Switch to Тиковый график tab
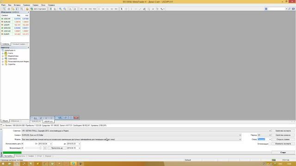 pos(19,44)
